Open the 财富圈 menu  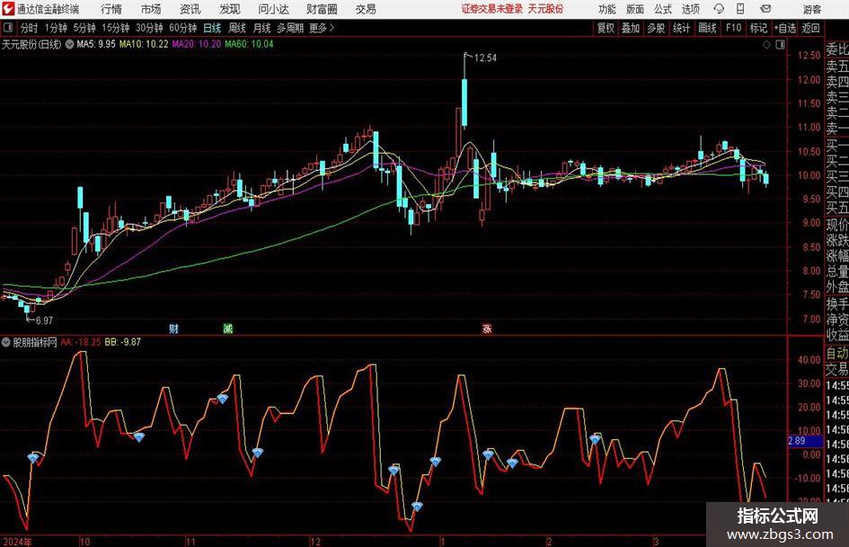pyautogui.click(x=322, y=9)
